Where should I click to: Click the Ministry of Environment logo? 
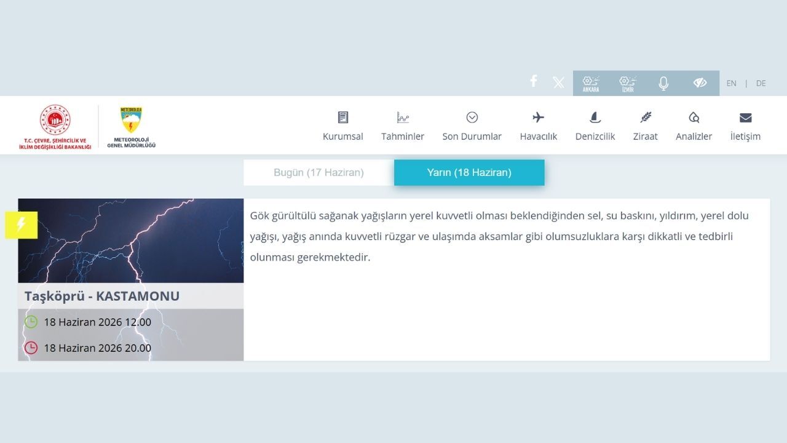click(x=55, y=127)
